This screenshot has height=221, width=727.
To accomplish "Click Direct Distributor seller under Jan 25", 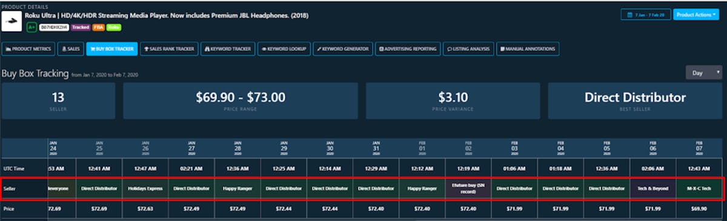I will [x=99, y=188].
